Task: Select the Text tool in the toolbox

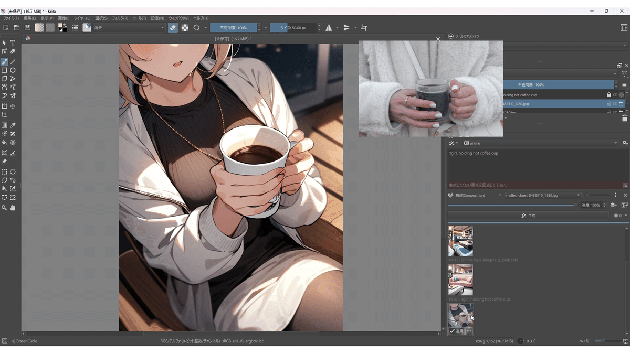Action: [x=13, y=42]
